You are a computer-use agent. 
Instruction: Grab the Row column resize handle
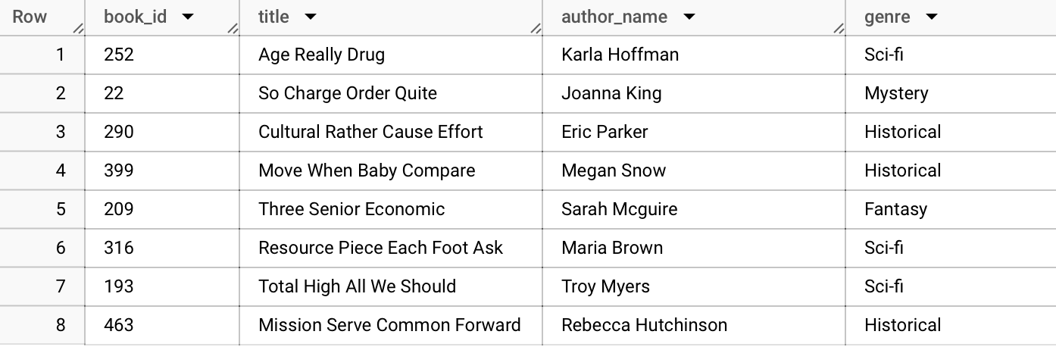78,29
